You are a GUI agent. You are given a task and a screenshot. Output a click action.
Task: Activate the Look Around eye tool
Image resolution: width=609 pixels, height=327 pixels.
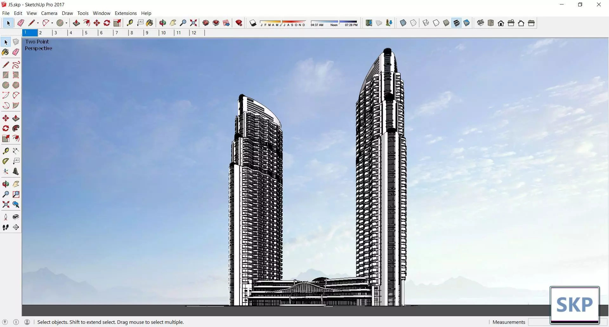[16, 217]
